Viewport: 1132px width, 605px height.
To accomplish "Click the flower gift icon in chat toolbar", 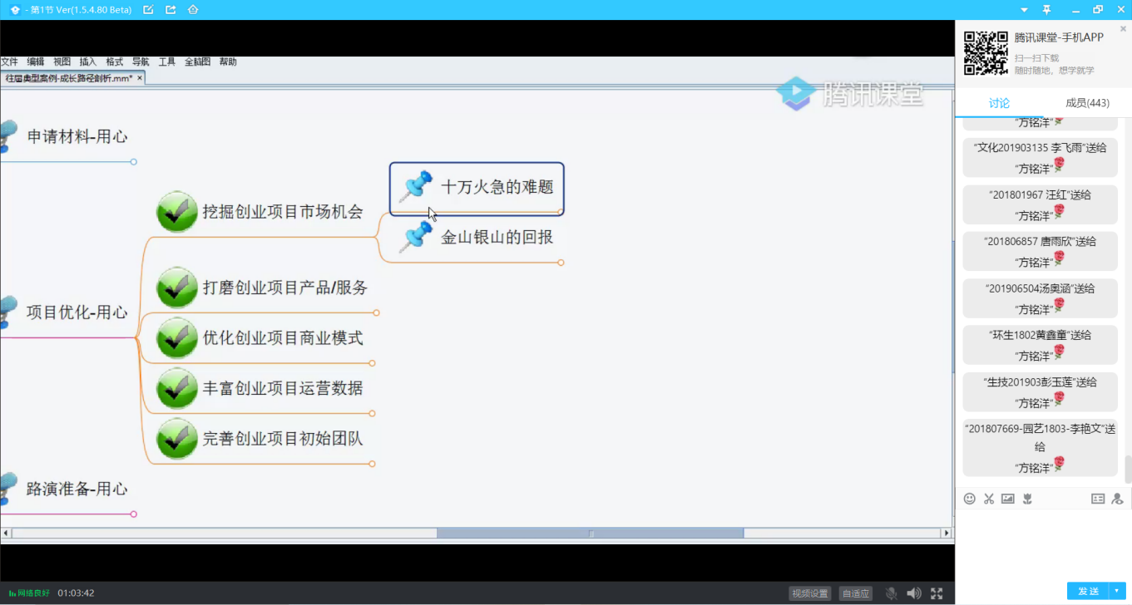I will click(1027, 499).
